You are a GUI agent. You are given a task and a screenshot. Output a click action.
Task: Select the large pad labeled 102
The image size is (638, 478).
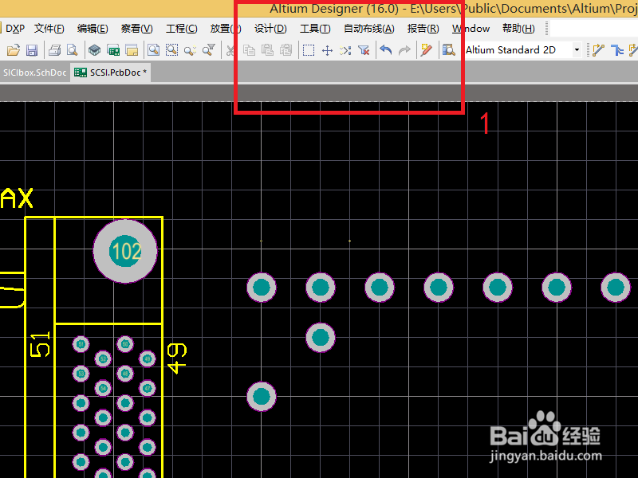point(125,251)
